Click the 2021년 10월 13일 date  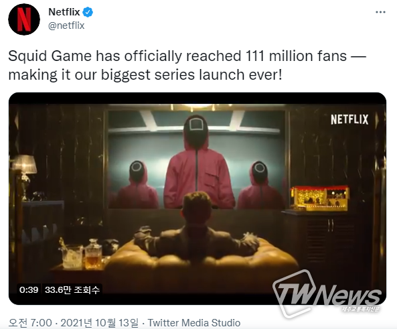pos(100,323)
